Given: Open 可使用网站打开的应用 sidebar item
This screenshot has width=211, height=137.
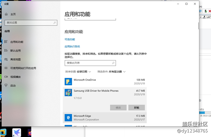Looking at the screenshot, I should point(23,68).
